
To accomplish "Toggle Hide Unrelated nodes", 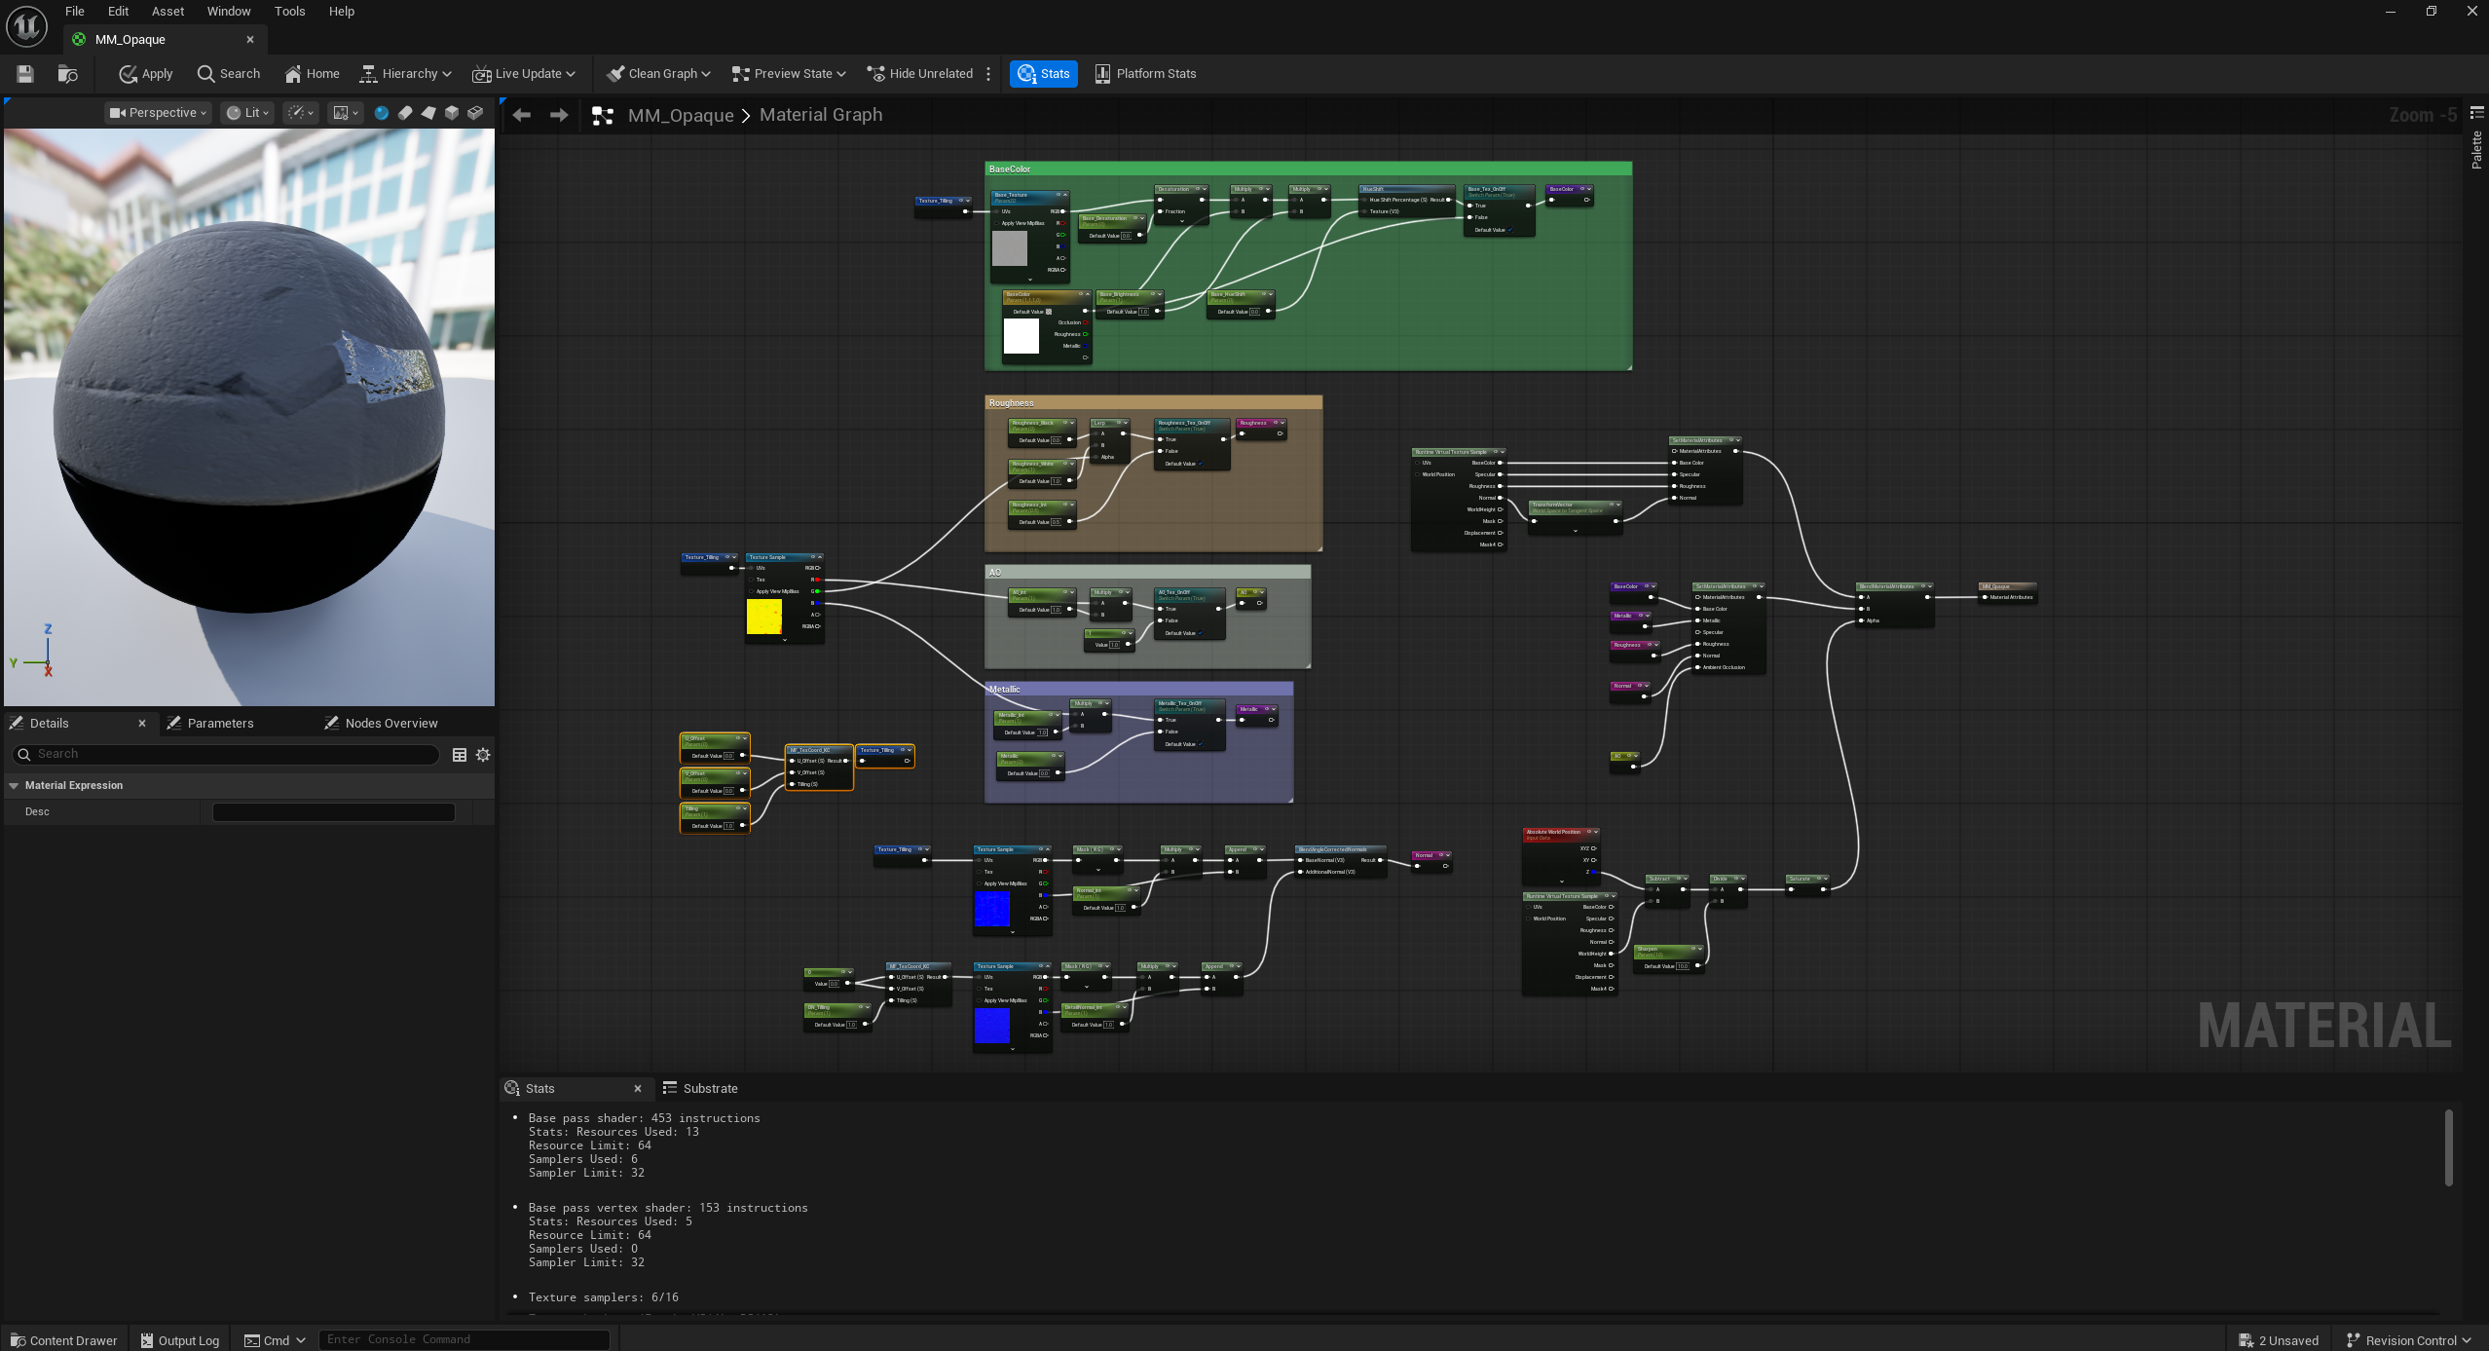I will [920, 74].
